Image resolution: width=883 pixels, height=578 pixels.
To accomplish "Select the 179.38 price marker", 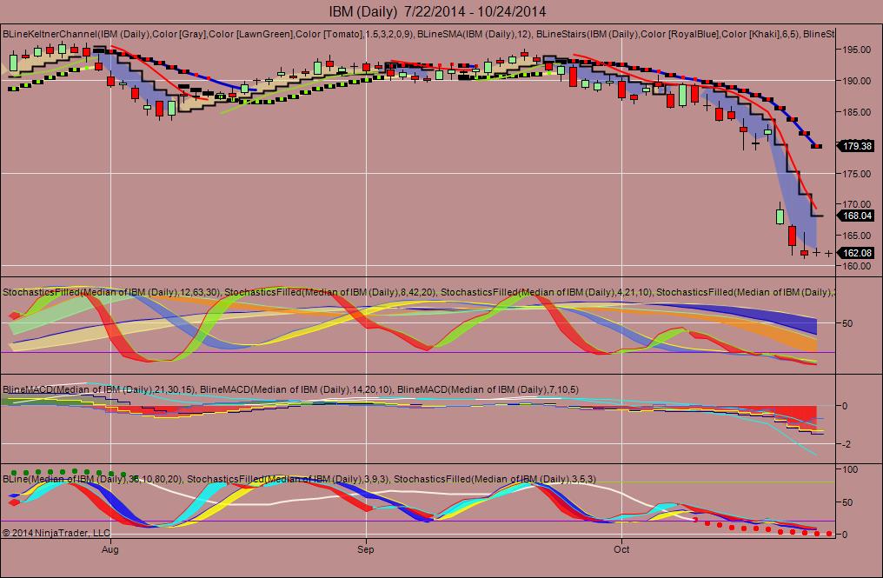I will pyautogui.click(x=856, y=146).
